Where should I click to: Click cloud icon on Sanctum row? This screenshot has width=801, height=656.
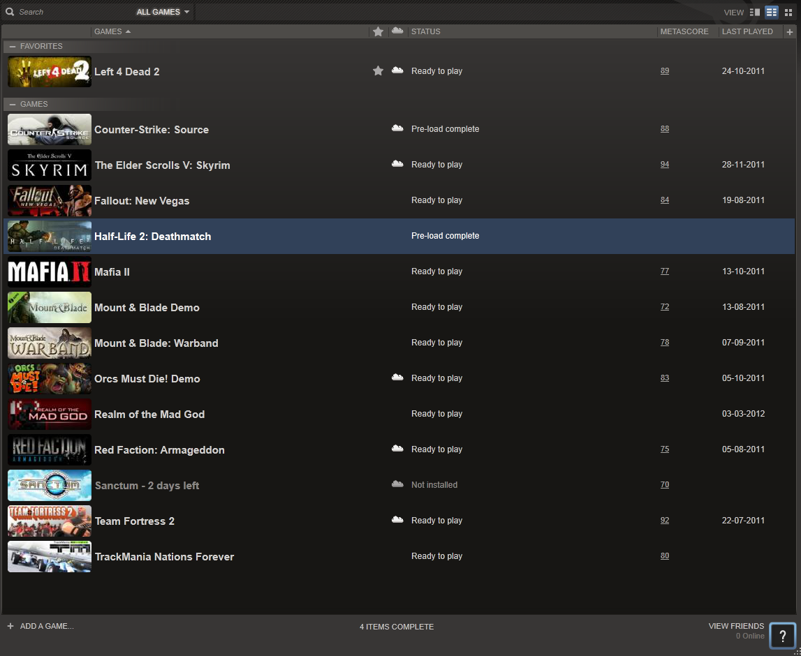(397, 484)
